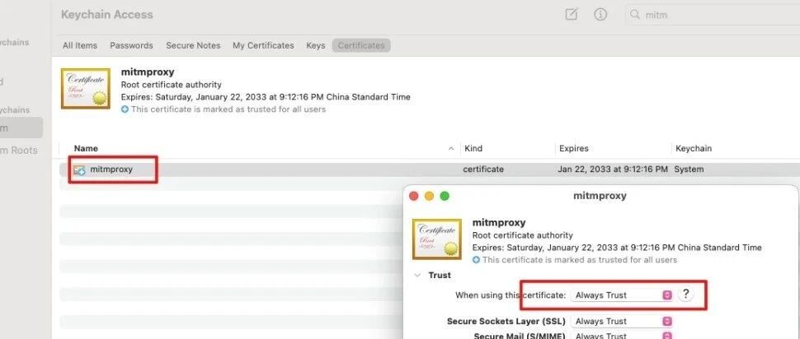This screenshot has height=339, width=800.
Task: Click the Jan 22, 2033 expiry cell
Action: (x=613, y=169)
